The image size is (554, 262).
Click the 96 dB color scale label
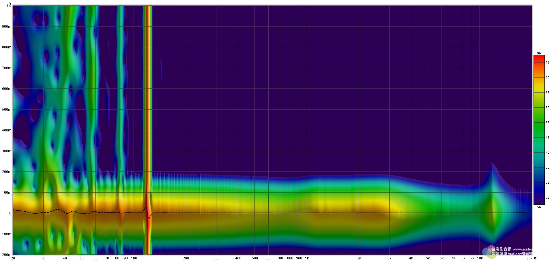539,53
